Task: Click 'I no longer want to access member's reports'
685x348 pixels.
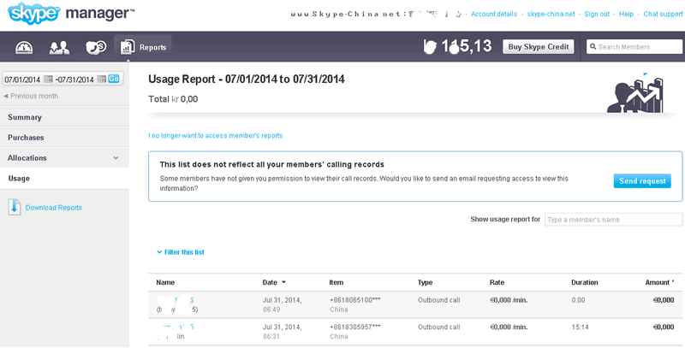Action: pyautogui.click(x=216, y=136)
